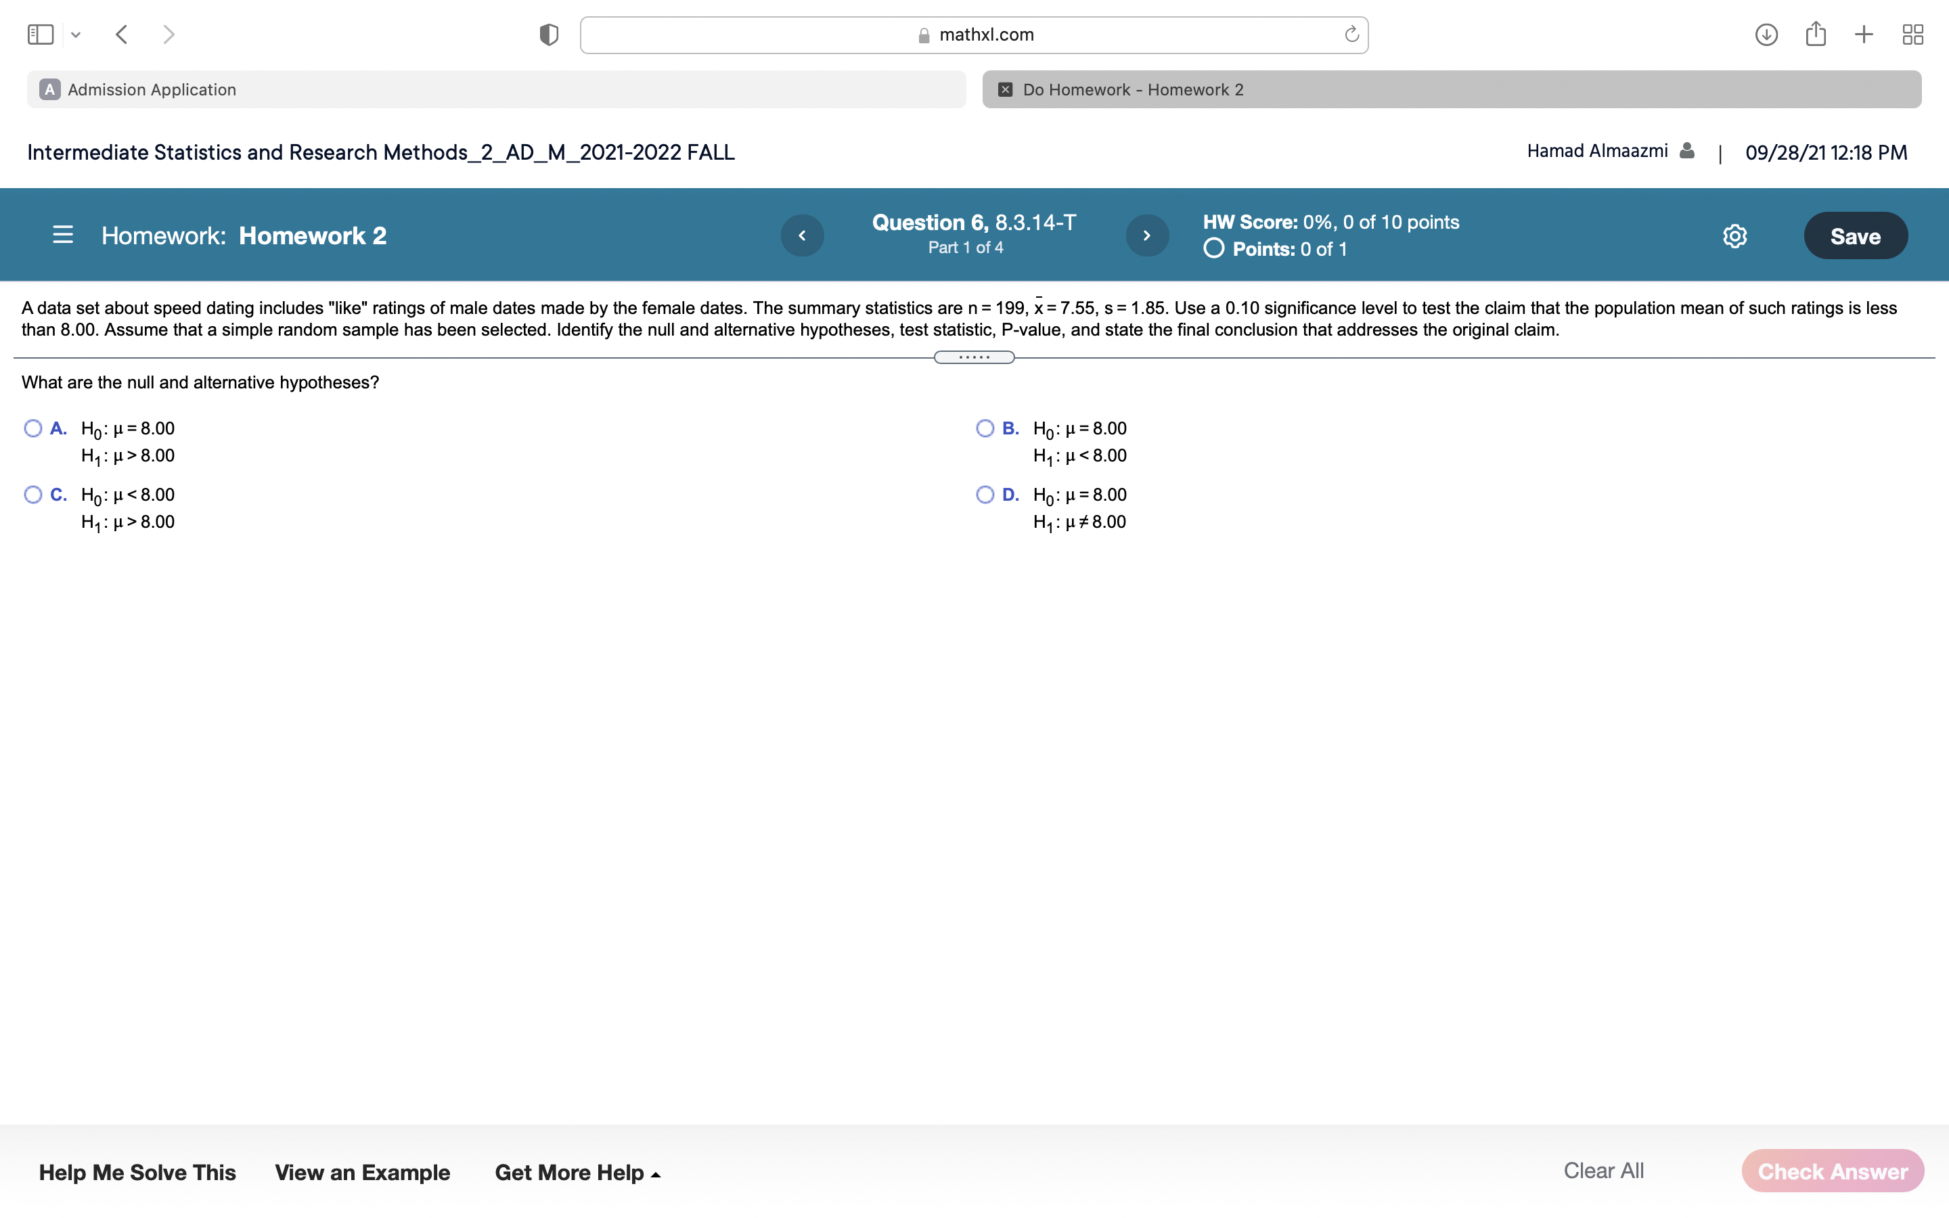Select answer option B radio button
The image size is (1949, 1218).
click(985, 428)
